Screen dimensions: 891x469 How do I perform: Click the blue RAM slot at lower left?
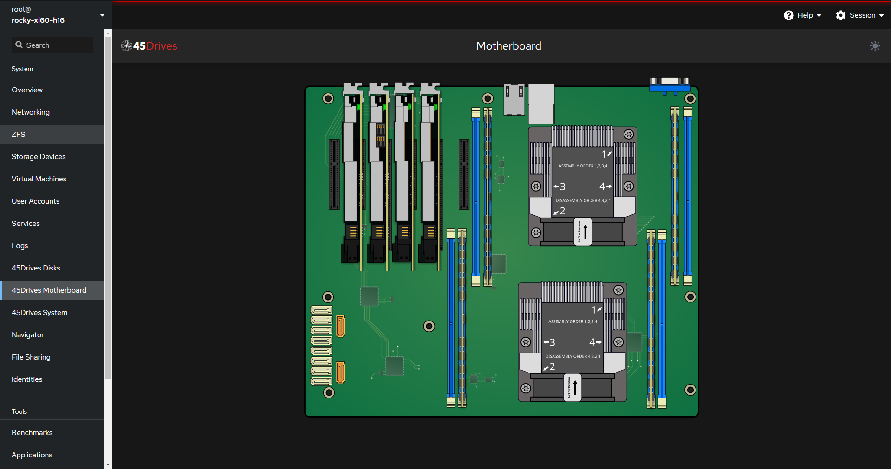click(451, 318)
